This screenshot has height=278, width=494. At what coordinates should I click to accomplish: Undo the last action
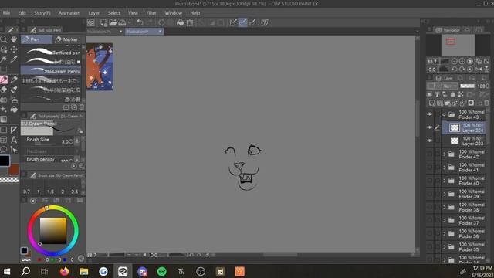click(x=140, y=22)
